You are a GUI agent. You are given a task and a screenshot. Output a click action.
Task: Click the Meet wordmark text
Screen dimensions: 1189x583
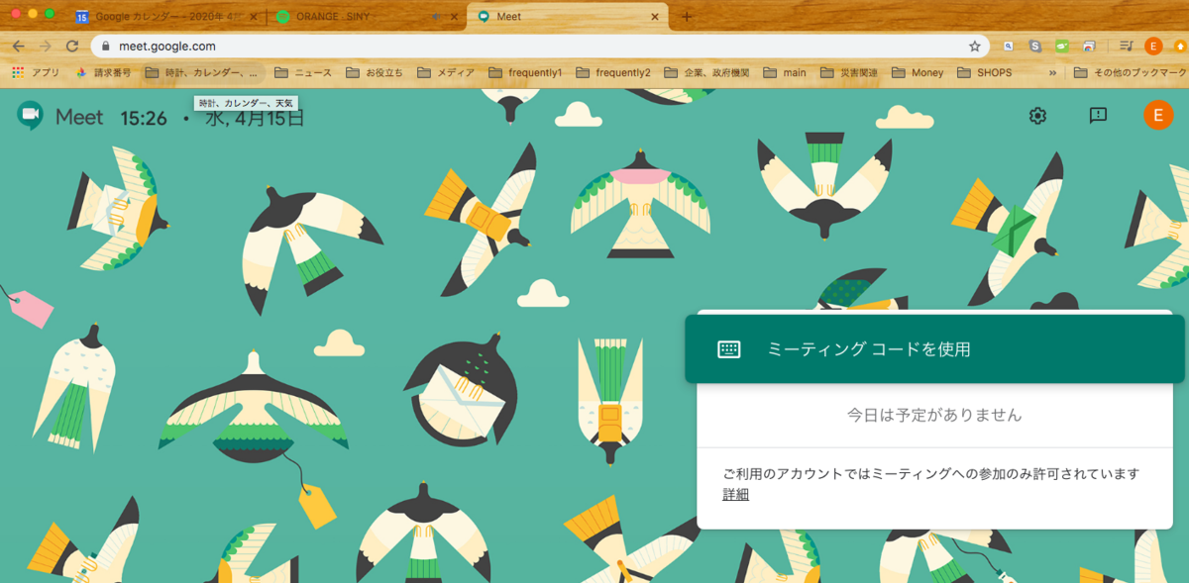tap(79, 117)
